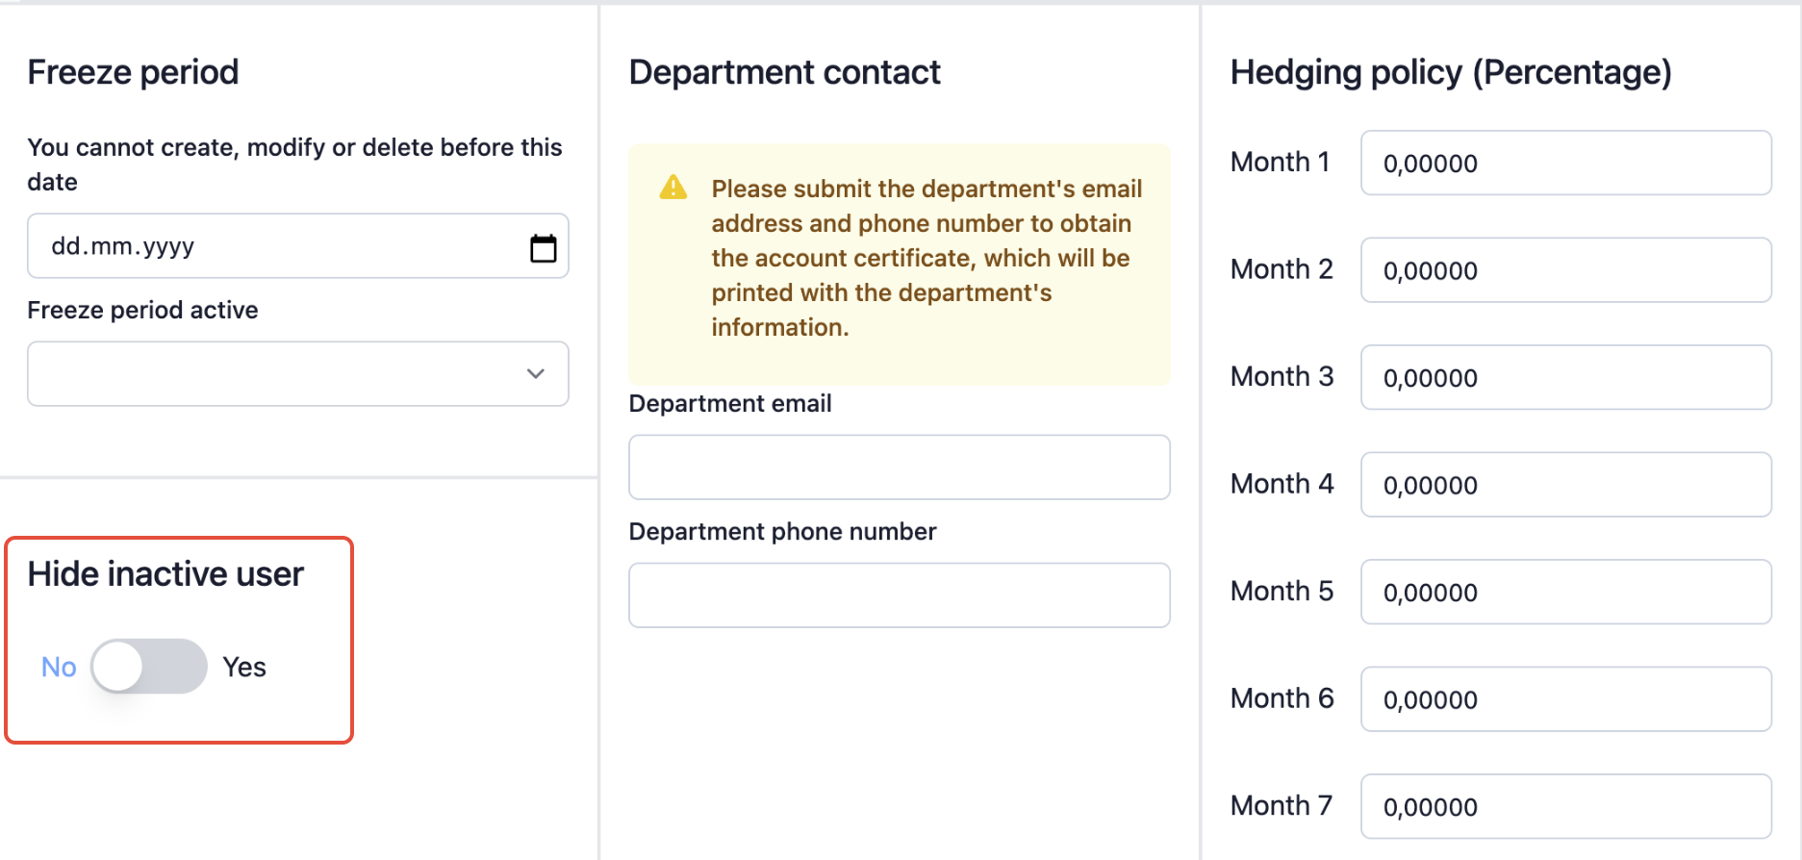Click the Hedging policy (Percentage) heading

pyautogui.click(x=1451, y=73)
